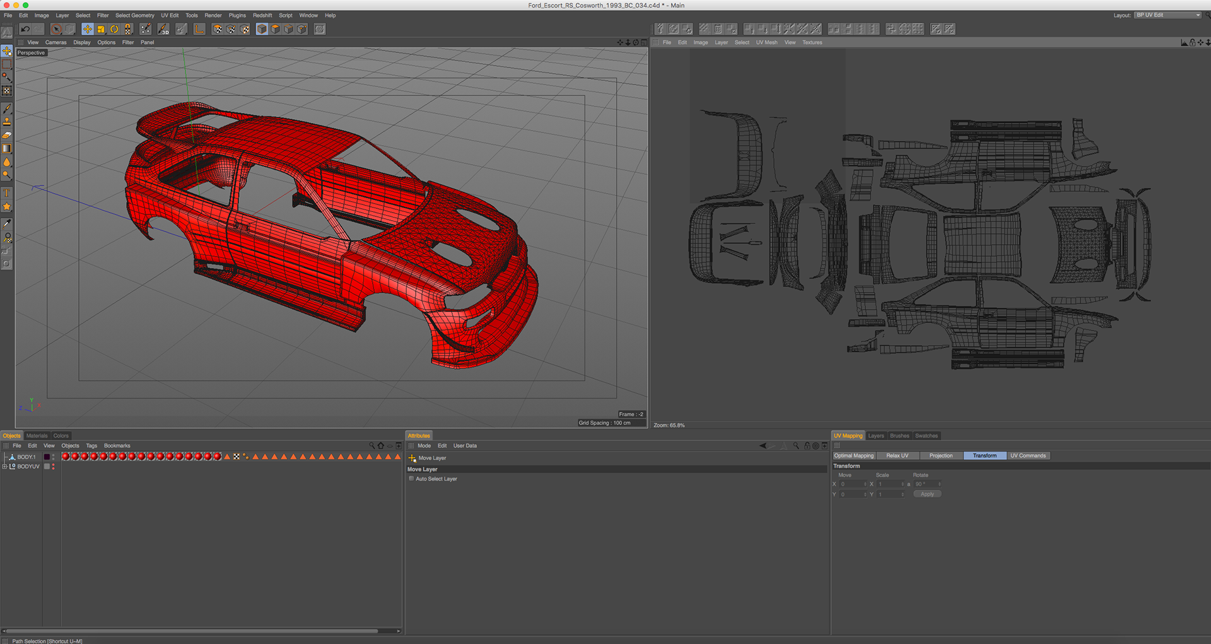Toggle visibility dots for BODY.1 object
This screenshot has height=644, width=1211.
point(54,457)
